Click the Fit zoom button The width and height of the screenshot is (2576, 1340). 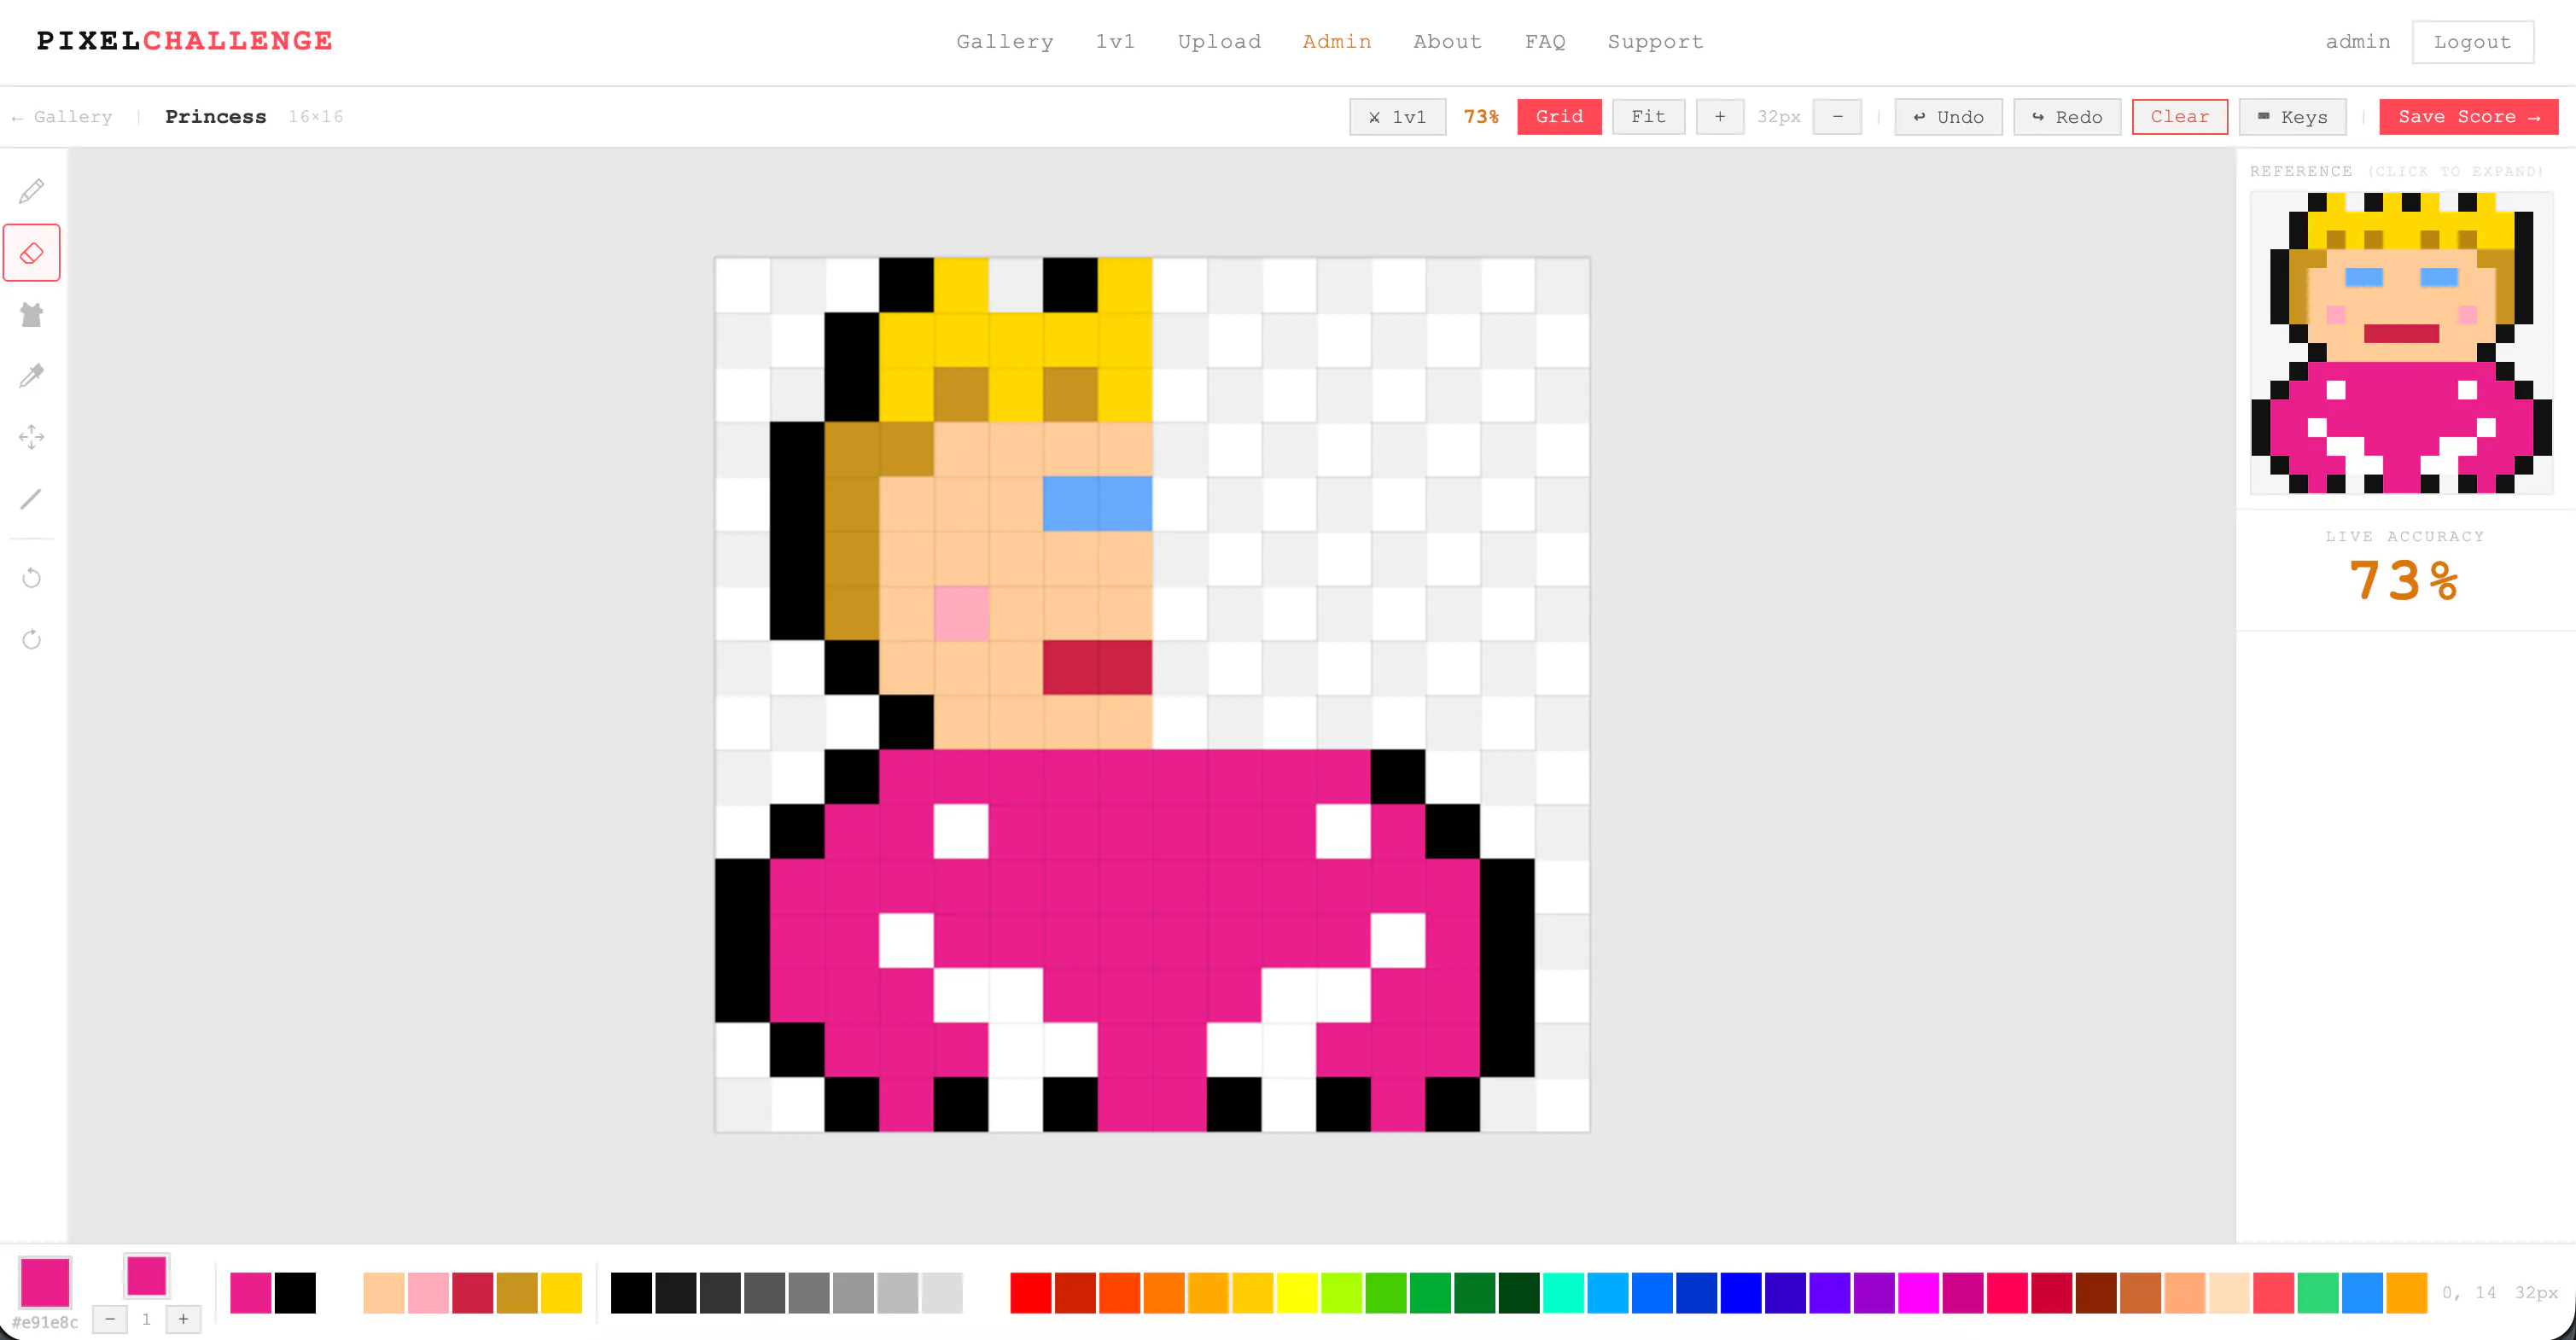point(1648,117)
